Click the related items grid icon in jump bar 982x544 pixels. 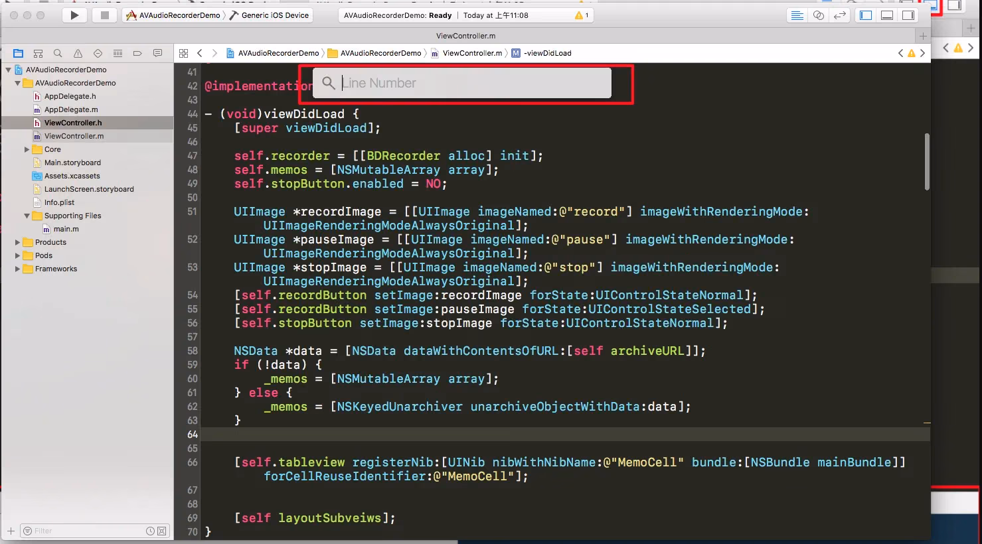point(184,53)
